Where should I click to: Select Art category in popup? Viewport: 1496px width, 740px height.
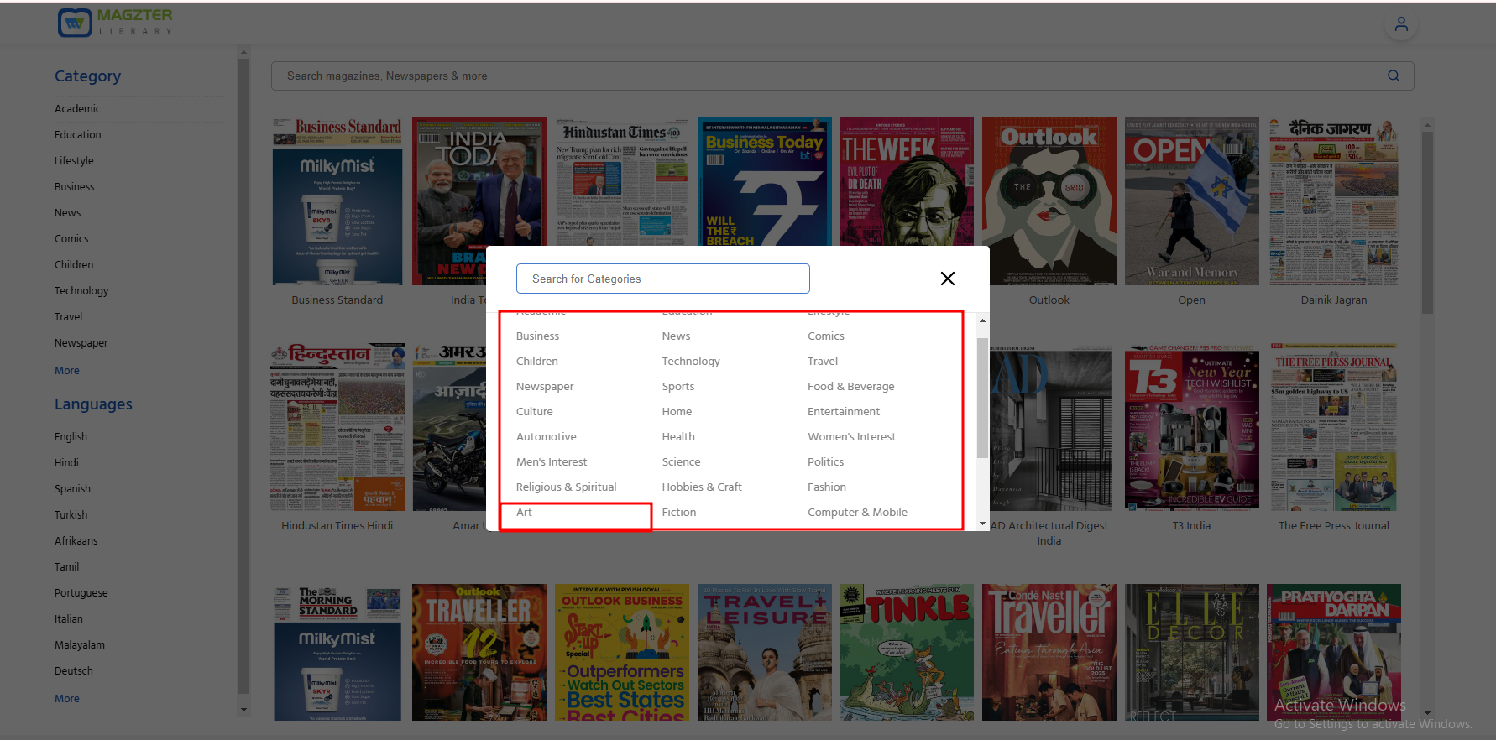[x=525, y=513]
